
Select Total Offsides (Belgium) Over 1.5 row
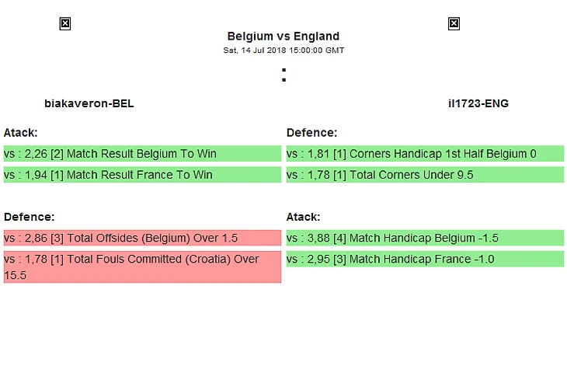(x=142, y=238)
